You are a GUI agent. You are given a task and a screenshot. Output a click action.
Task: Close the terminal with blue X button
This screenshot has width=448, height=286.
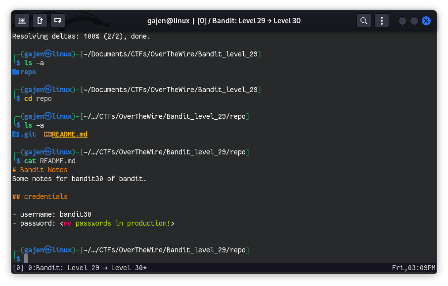[x=426, y=21]
